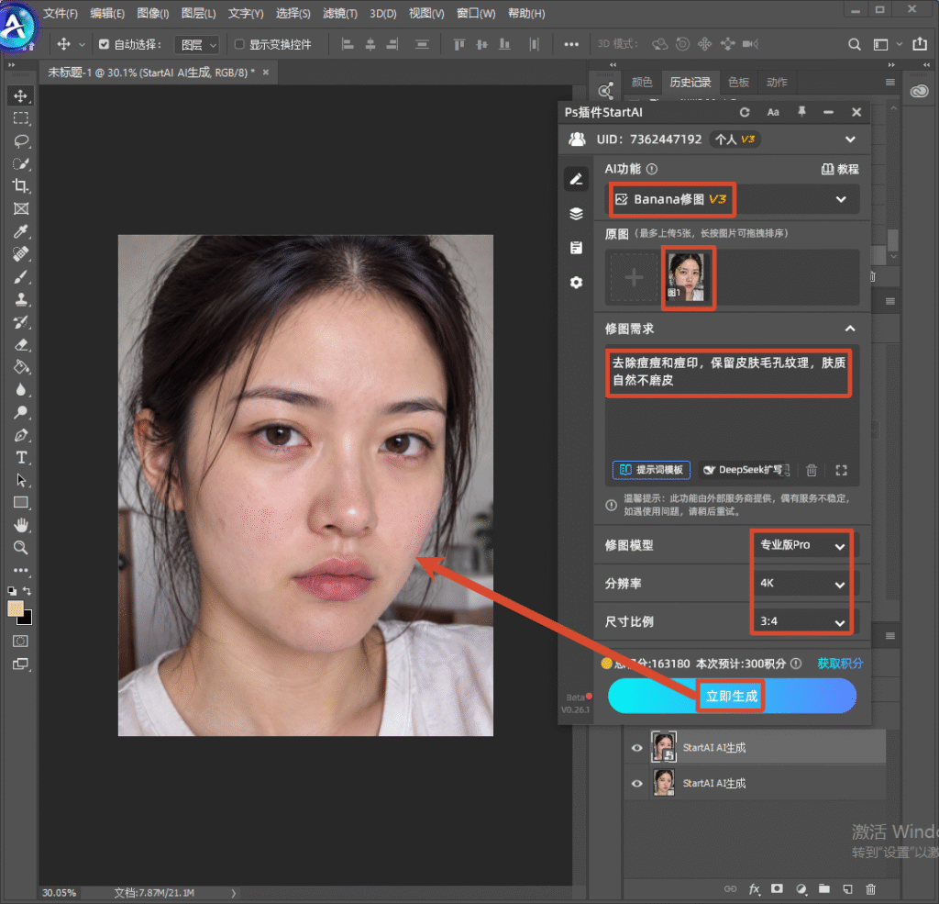The height and width of the screenshot is (904, 939).
Task: Open the 图像(I) menu
Action: (x=153, y=13)
